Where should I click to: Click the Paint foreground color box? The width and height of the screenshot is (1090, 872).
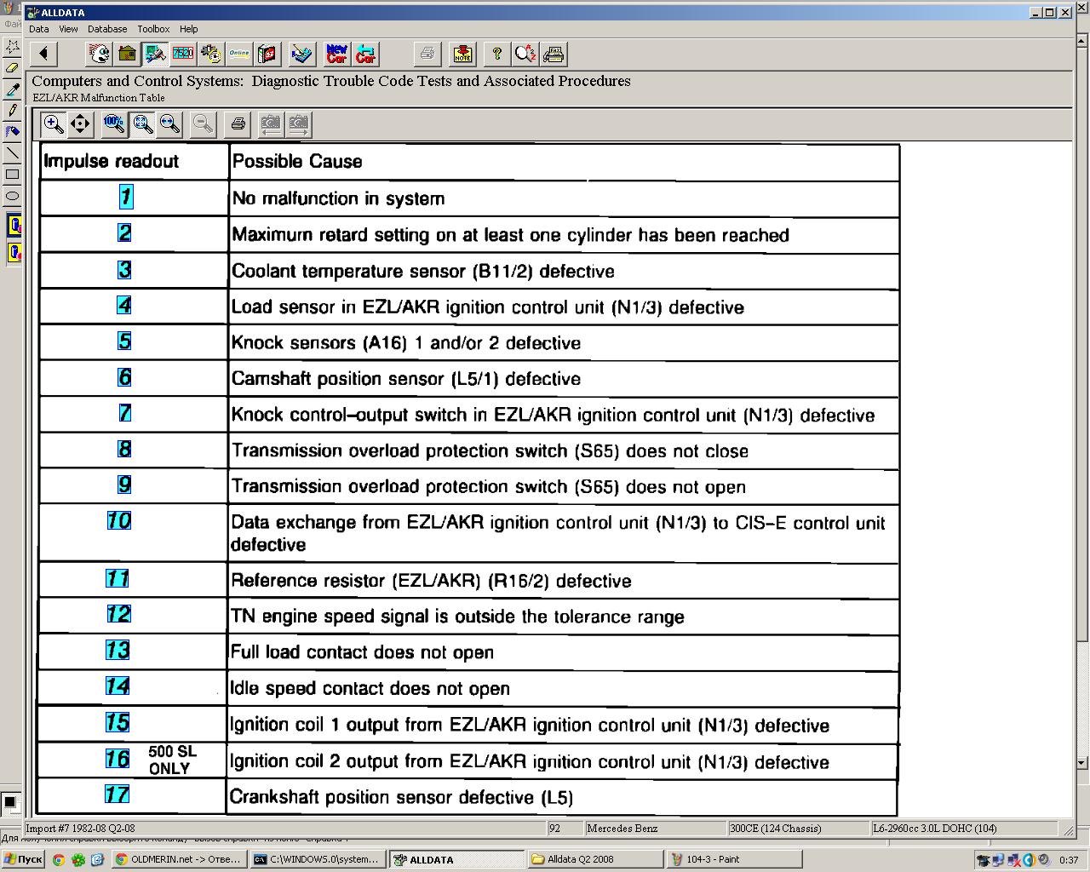coord(10,802)
